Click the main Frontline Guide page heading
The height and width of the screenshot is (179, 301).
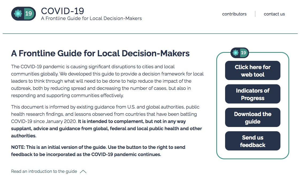coord(100,53)
